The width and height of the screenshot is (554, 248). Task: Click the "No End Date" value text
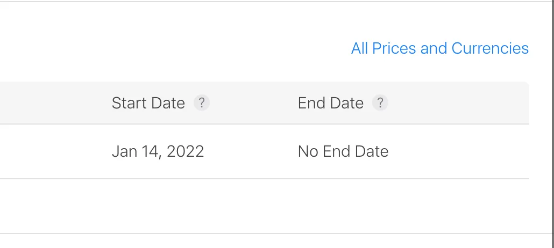pos(343,151)
